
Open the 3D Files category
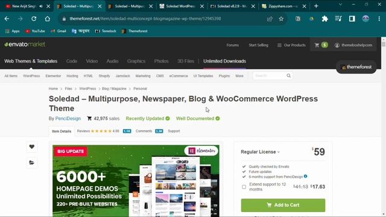click(186, 61)
